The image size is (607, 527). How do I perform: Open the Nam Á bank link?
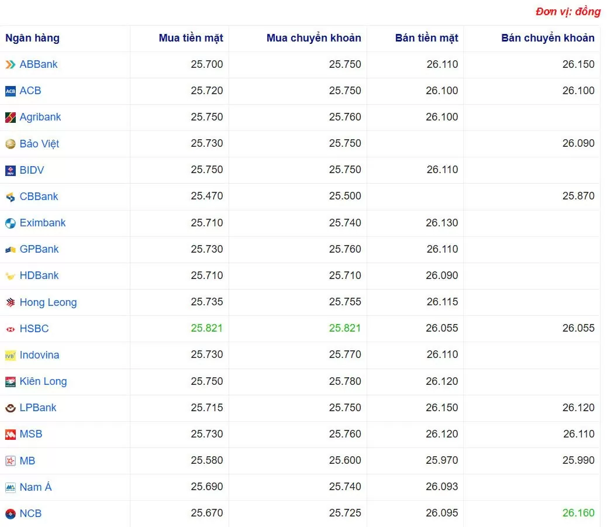(x=36, y=487)
